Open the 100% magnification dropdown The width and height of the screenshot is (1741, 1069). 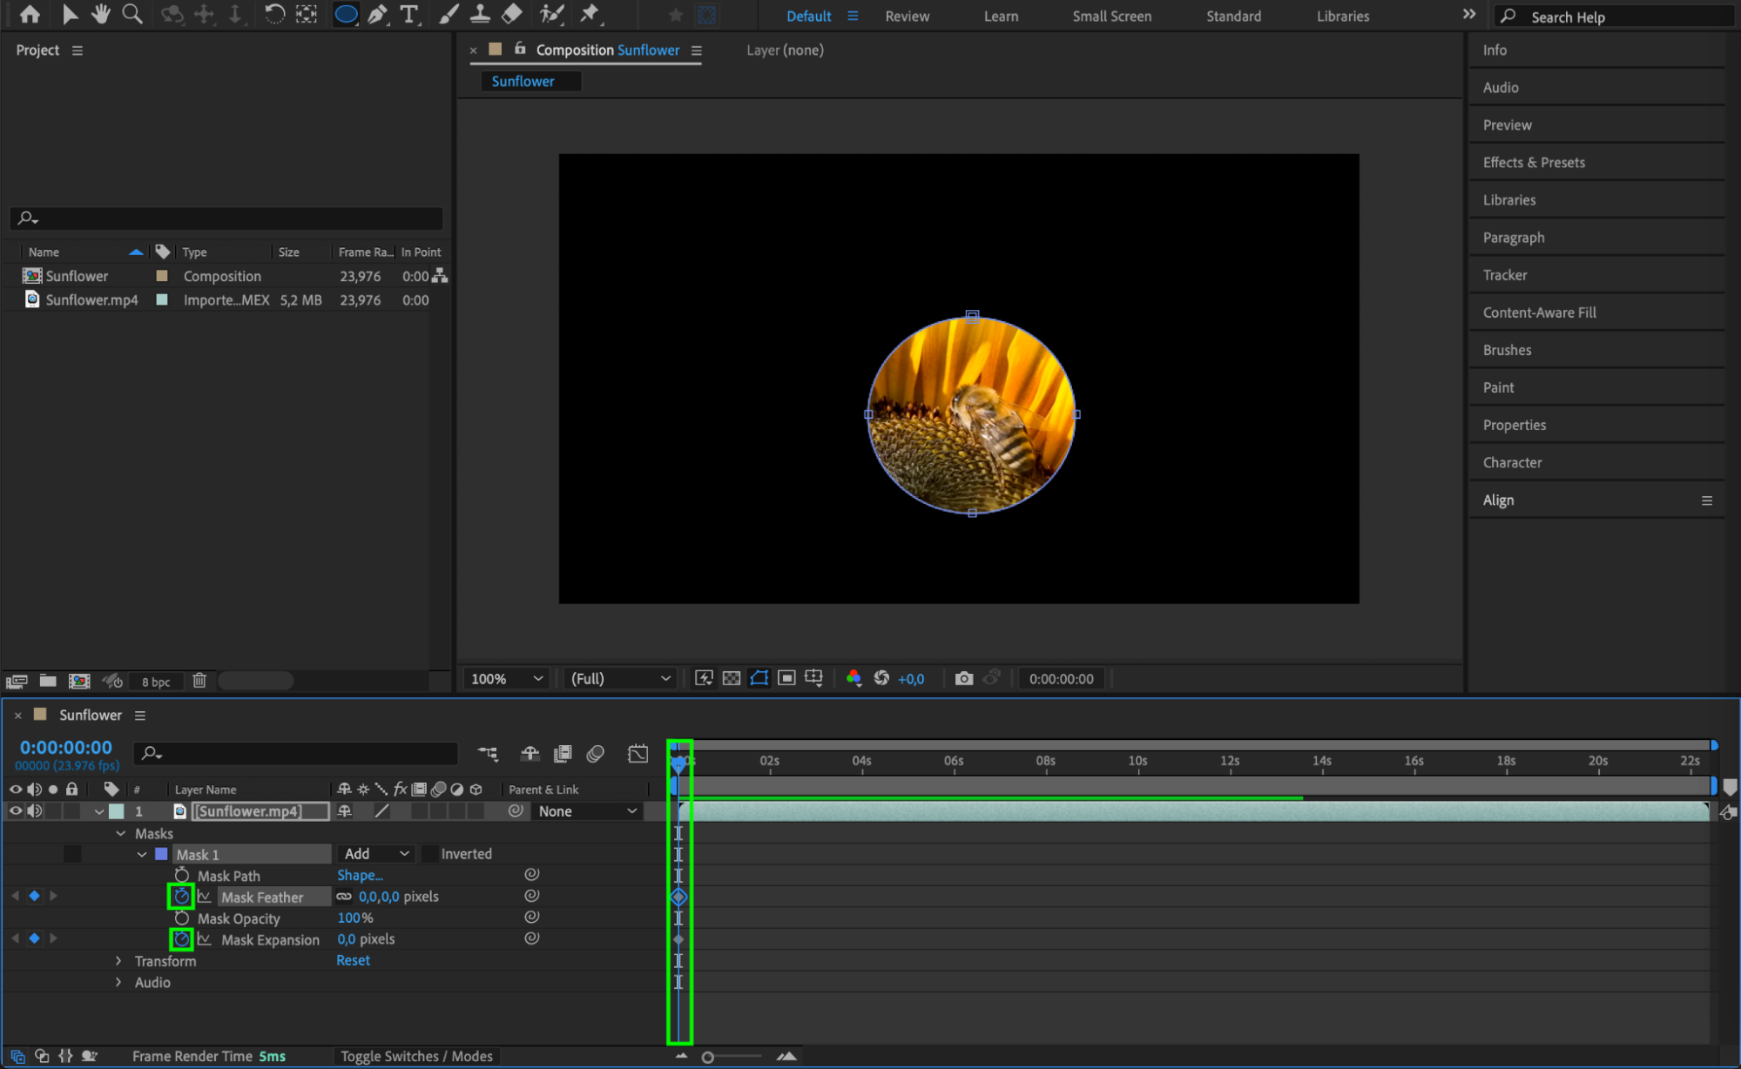pos(507,678)
